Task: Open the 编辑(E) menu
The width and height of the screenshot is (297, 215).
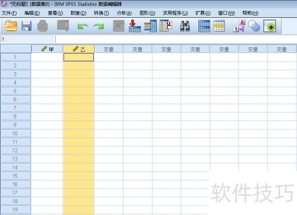Action: [32, 13]
